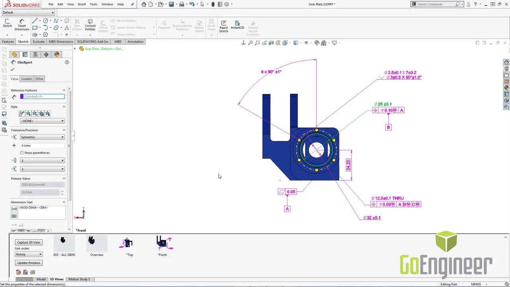Select the Smart Dimension tool
Image resolution: width=510 pixels, height=287 pixels.
pos(22,24)
